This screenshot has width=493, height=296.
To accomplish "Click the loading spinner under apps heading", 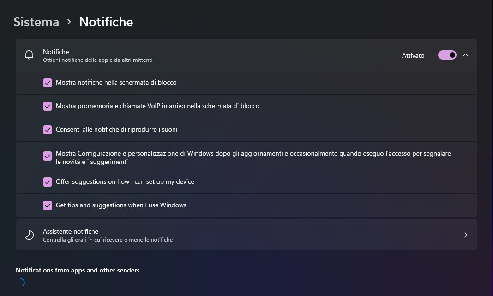I will click(20, 282).
